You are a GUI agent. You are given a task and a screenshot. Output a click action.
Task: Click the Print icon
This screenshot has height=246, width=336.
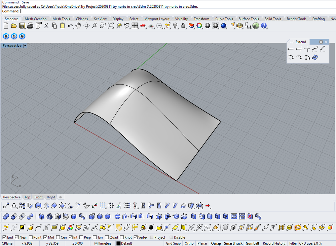point(30,26)
